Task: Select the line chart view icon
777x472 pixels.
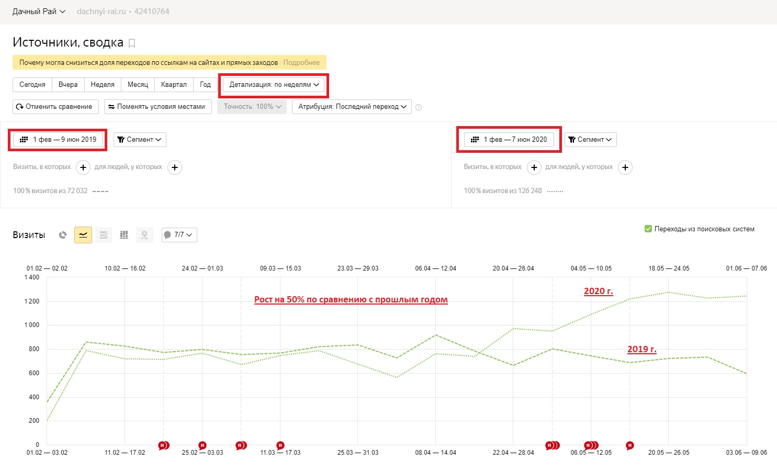Action: tap(83, 235)
